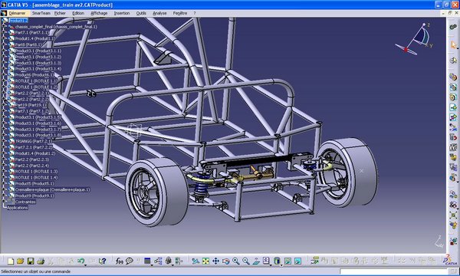Click the 3D compass in the viewport
The height and width of the screenshot is (276, 460).
[415, 40]
